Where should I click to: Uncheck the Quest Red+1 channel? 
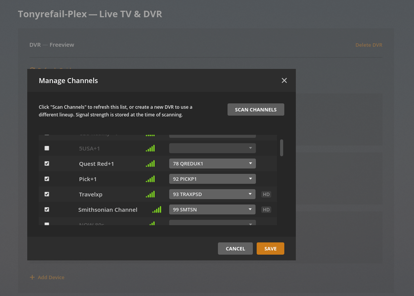tap(47, 163)
